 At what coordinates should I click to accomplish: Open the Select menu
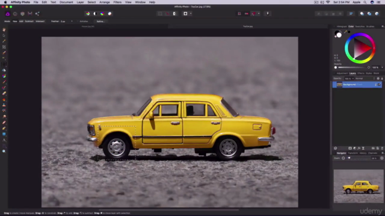pos(91,2)
